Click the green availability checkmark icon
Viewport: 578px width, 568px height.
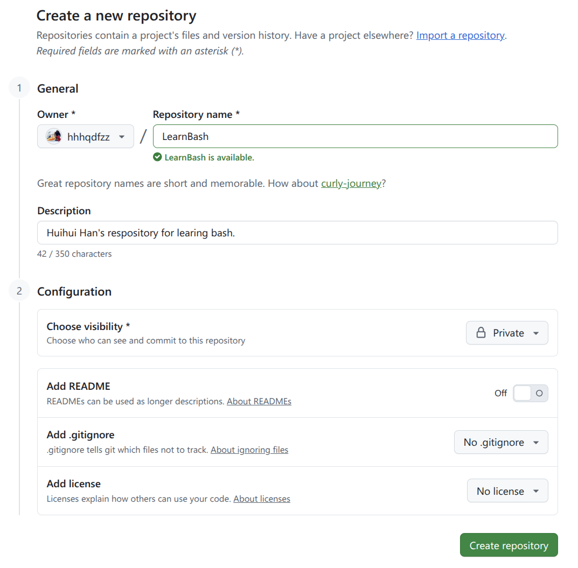pos(157,157)
